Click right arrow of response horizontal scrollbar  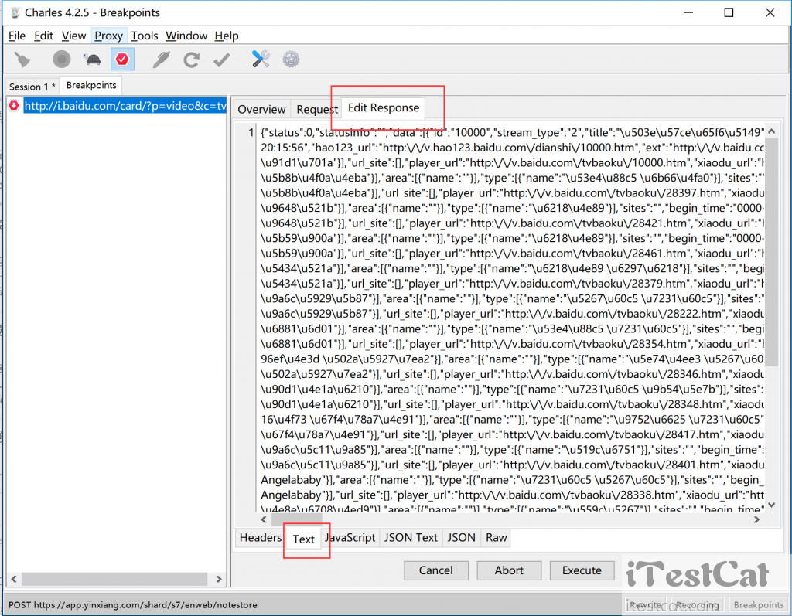point(756,519)
